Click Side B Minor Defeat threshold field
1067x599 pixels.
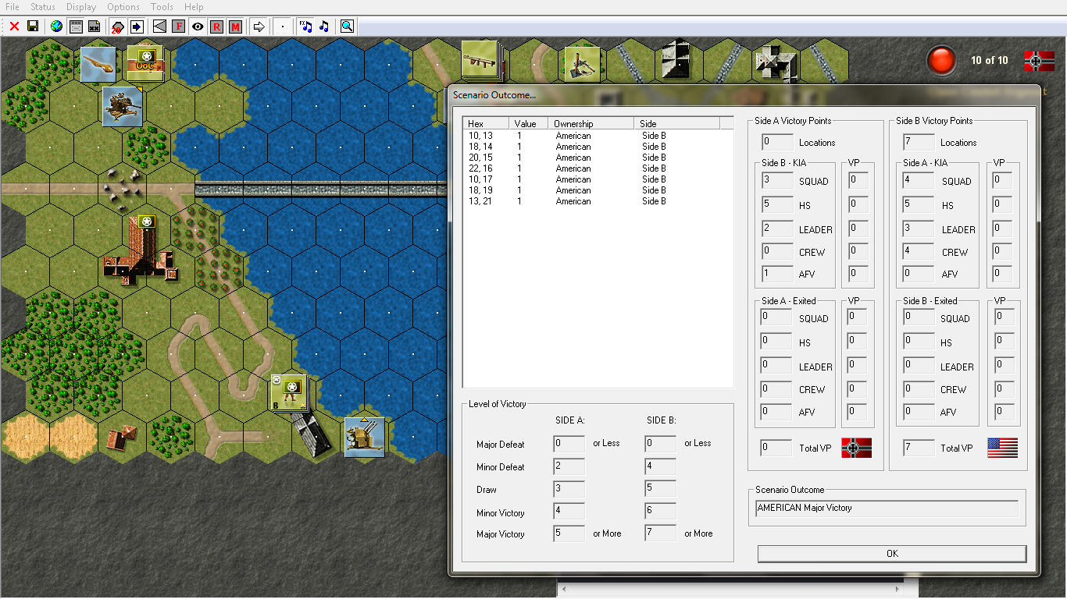pyautogui.click(x=661, y=467)
